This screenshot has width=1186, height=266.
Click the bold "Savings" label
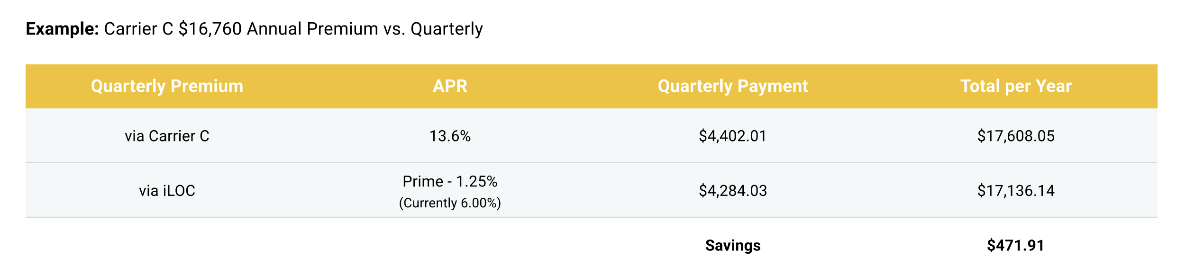[733, 246]
